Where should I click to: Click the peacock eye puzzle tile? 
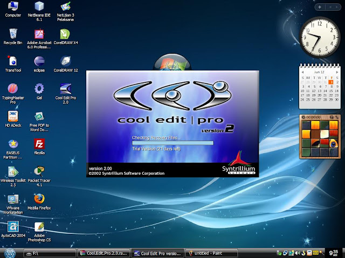tap(334, 144)
